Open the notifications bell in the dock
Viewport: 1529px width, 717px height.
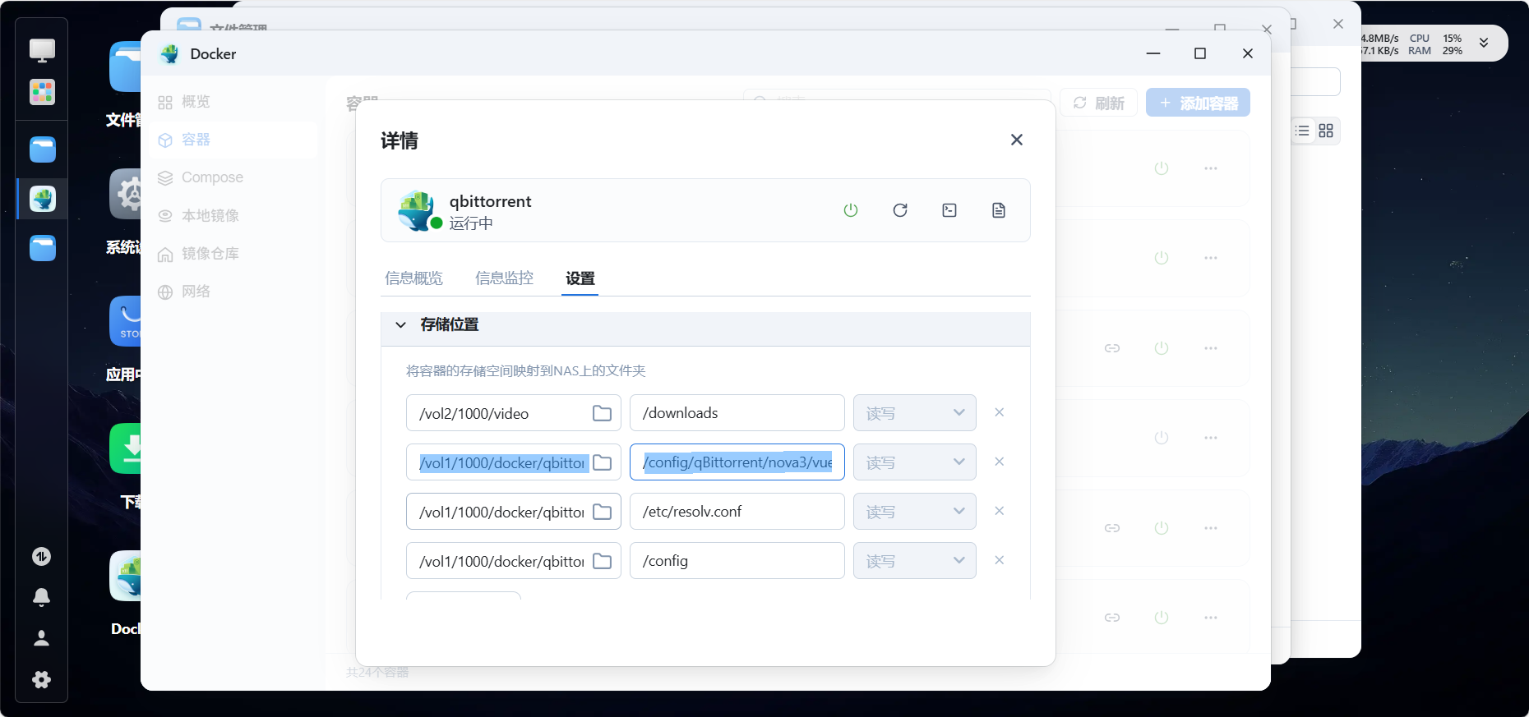[x=41, y=597]
